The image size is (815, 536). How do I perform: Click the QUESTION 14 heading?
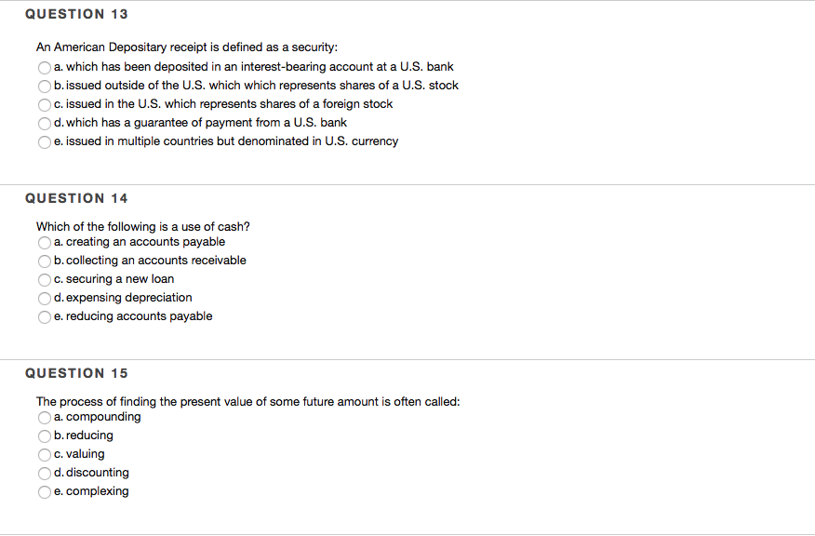(76, 197)
